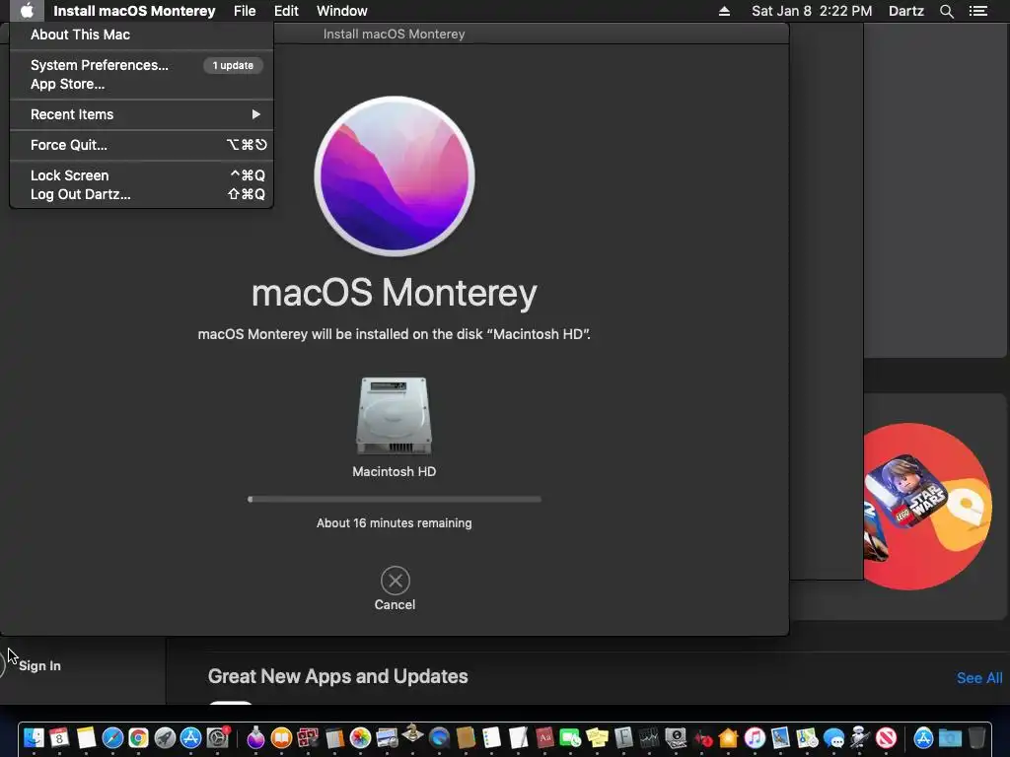The width and height of the screenshot is (1010, 757).
Task: Open the Window menu
Action: click(x=341, y=11)
